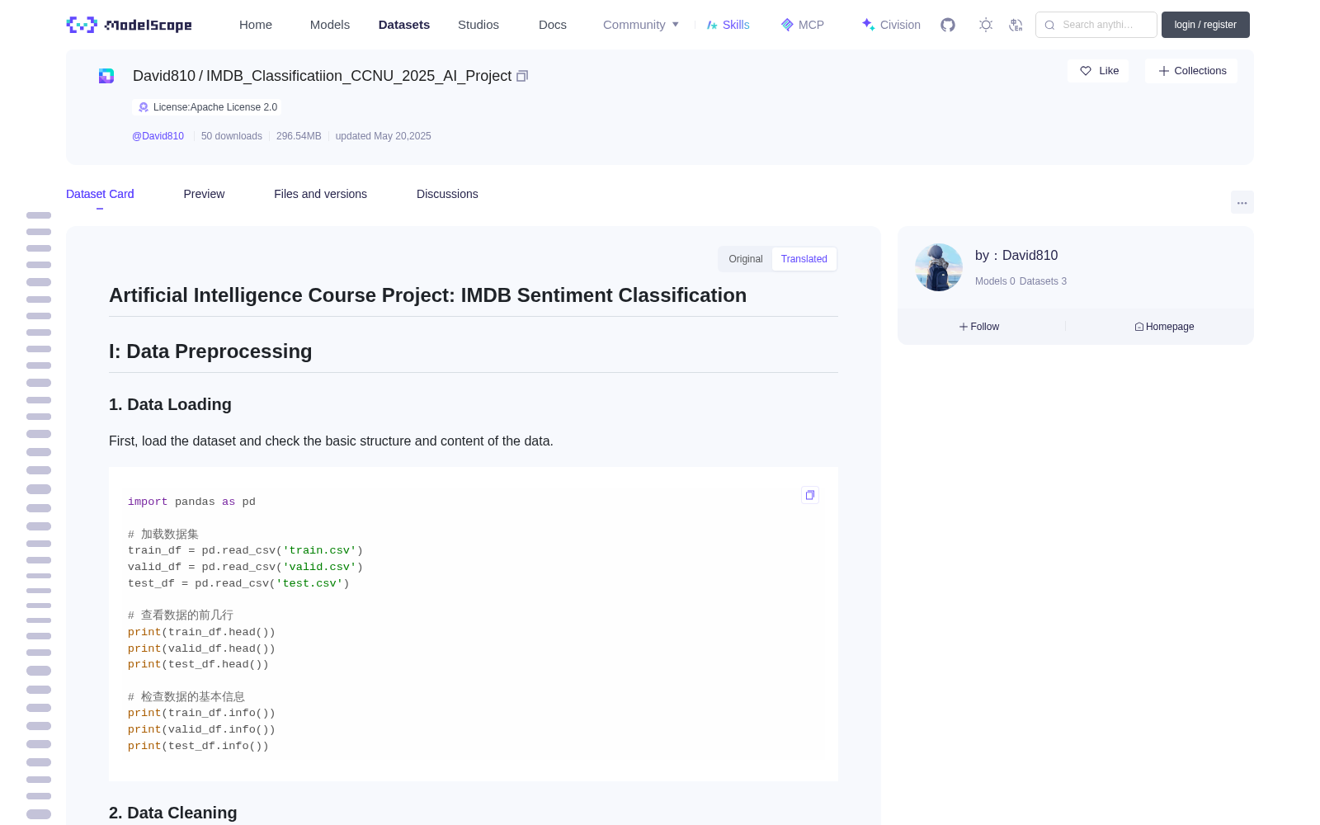Image resolution: width=1320 pixels, height=825 pixels.
Task: Open Datasets navigation item
Action: coord(404,25)
